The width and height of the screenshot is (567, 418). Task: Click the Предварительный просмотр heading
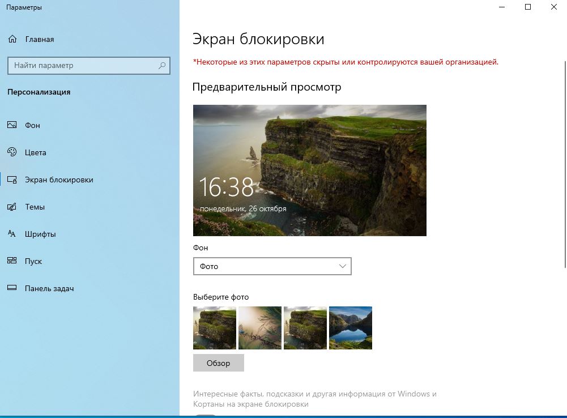[266, 87]
